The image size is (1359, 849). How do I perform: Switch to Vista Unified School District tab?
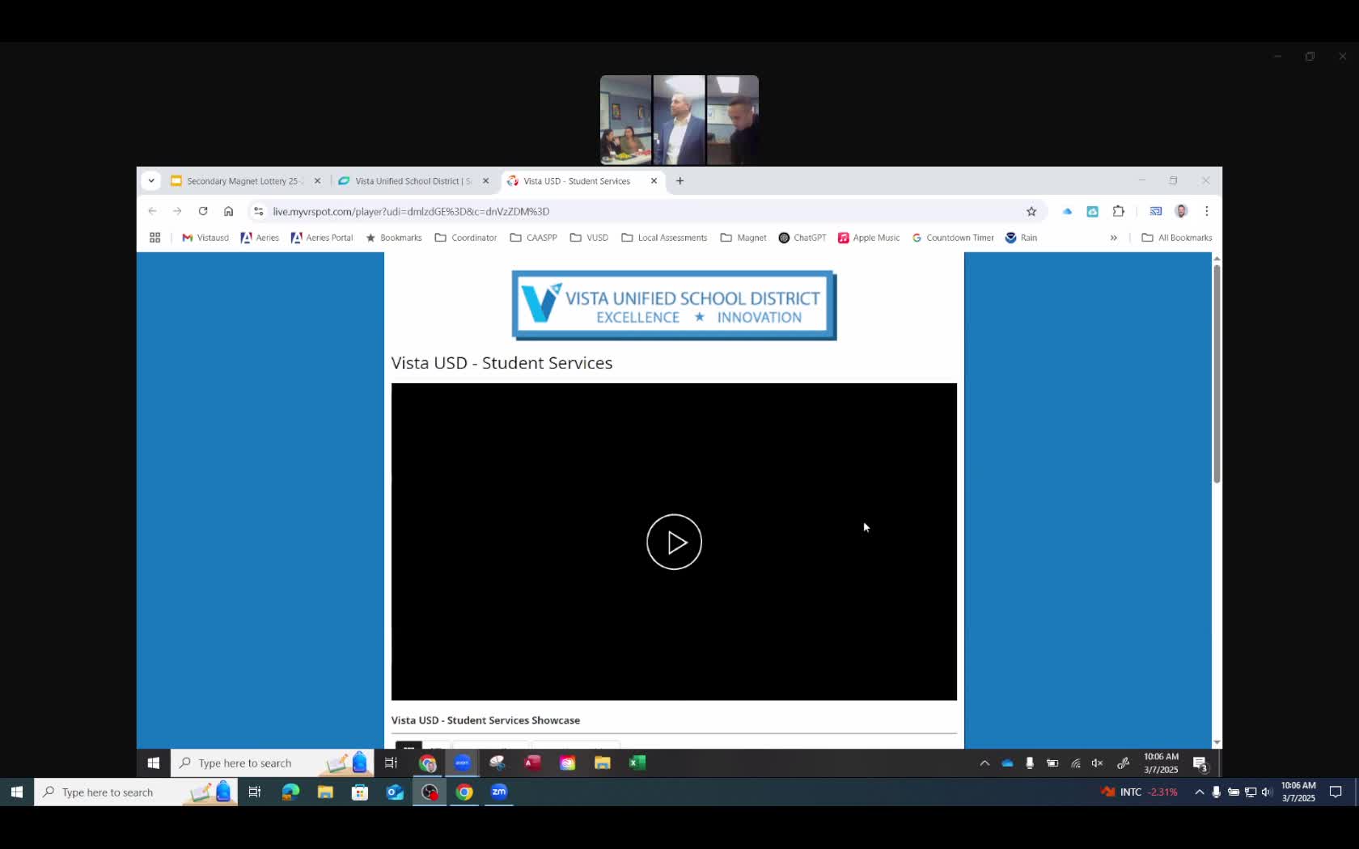pos(413,181)
